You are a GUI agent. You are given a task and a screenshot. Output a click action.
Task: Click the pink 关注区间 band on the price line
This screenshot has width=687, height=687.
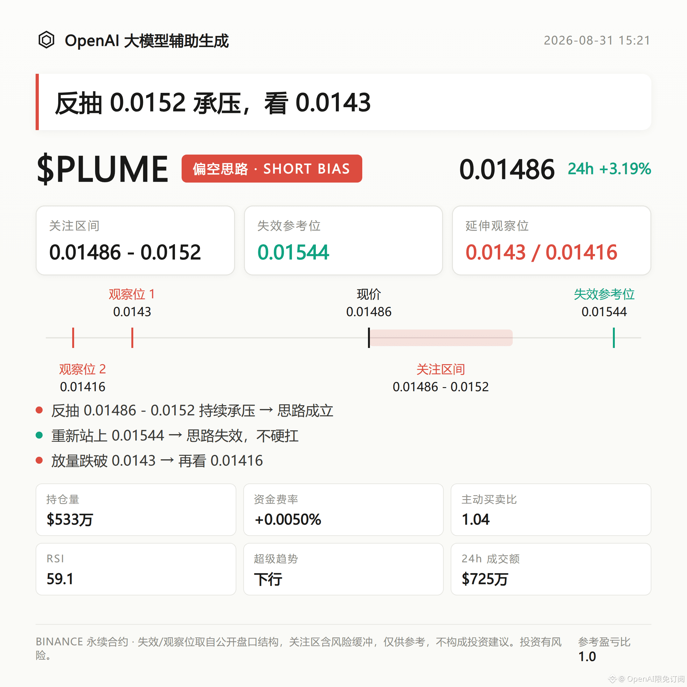pos(441,337)
